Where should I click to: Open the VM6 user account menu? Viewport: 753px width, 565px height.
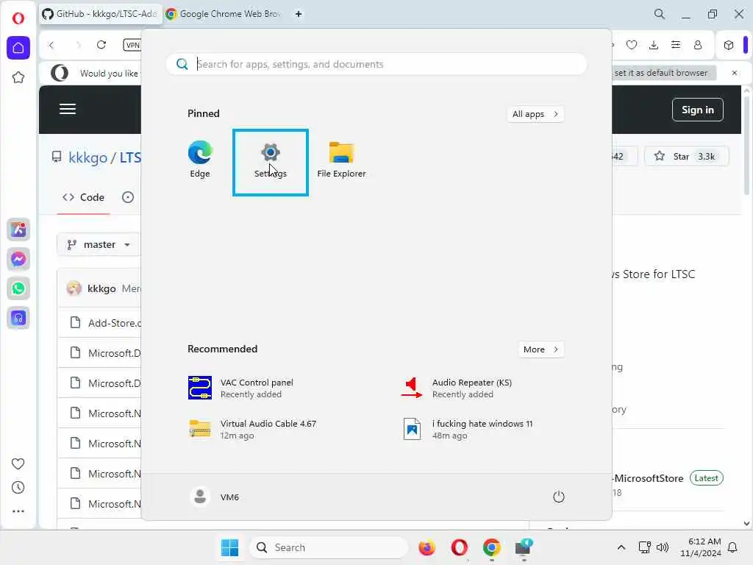[215, 497]
